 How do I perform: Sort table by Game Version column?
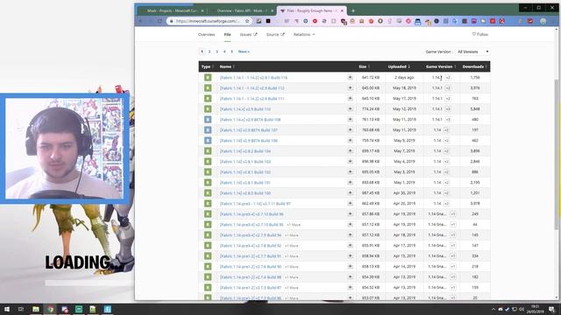click(441, 66)
